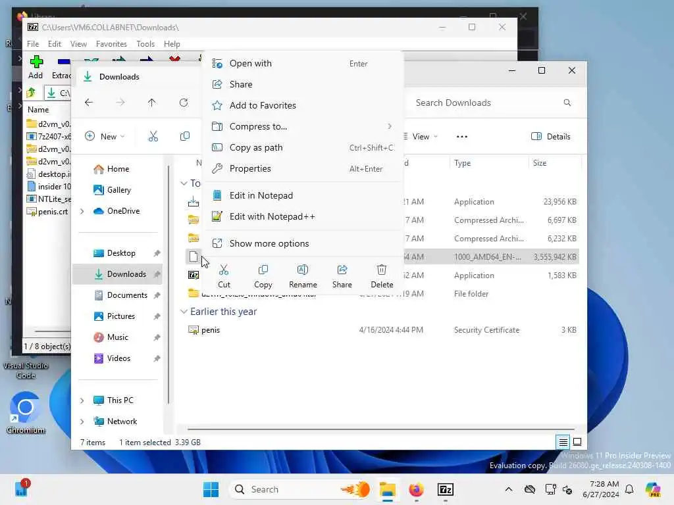Click the scissors Cut icon in Explorer toolbar
Image resolution: width=674 pixels, height=505 pixels.
[x=153, y=137]
